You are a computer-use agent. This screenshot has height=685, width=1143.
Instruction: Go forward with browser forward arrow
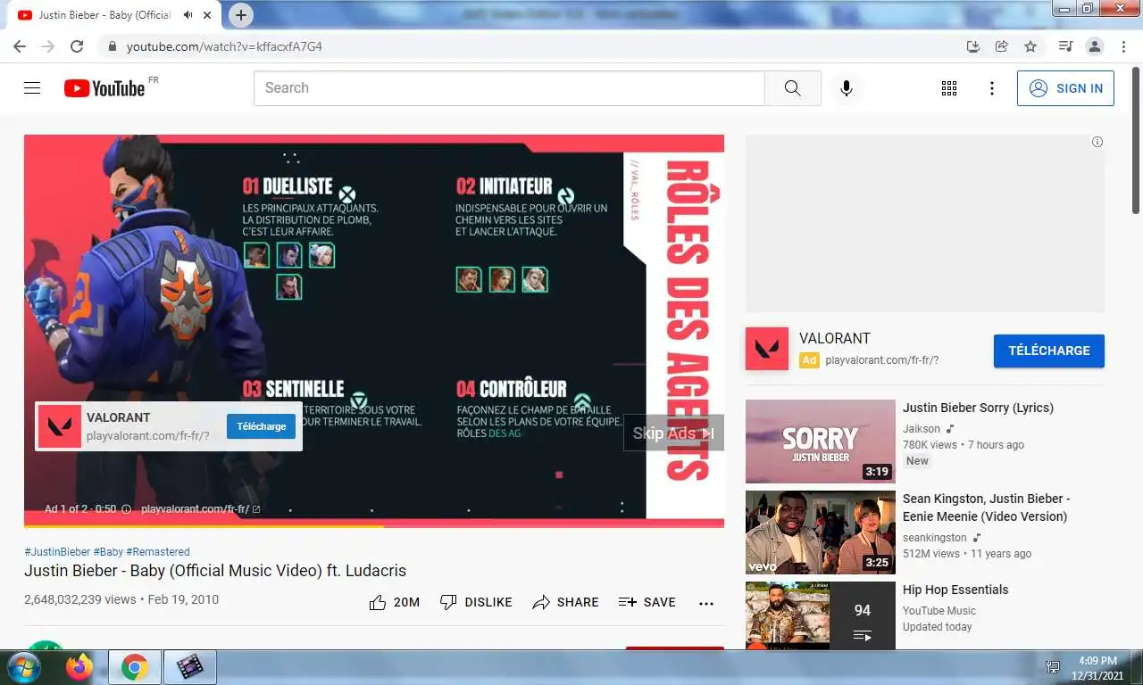tap(48, 46)
